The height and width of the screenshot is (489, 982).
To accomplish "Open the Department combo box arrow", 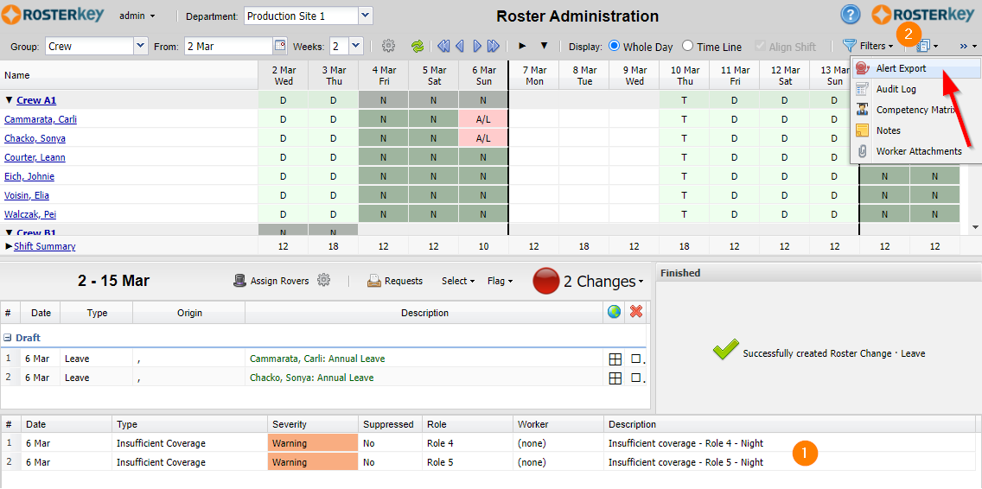I will (x=366, y=15).
